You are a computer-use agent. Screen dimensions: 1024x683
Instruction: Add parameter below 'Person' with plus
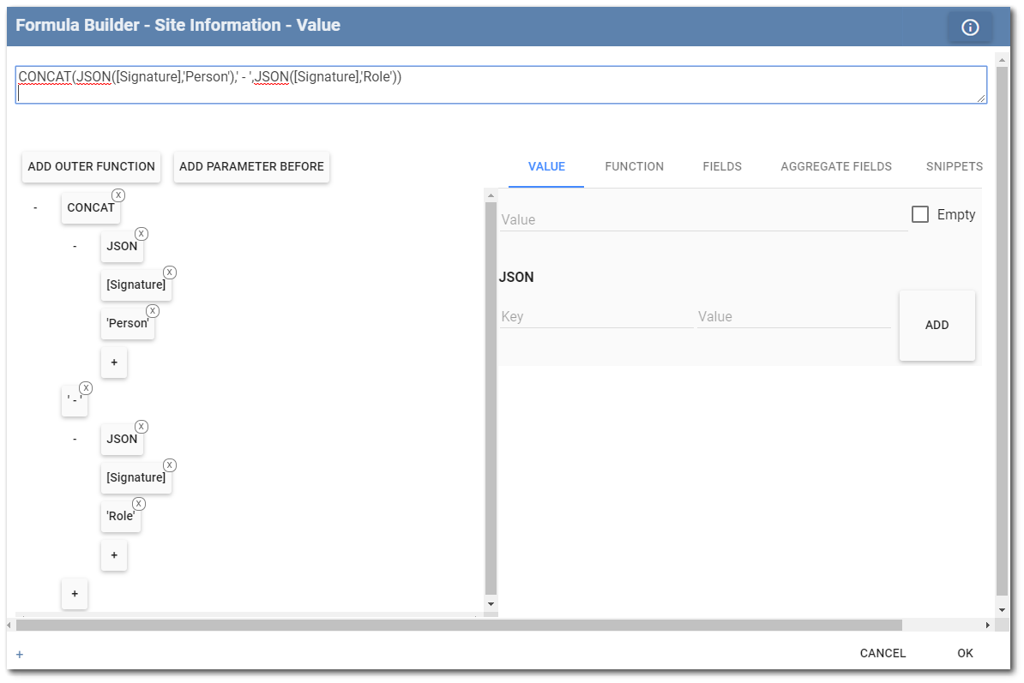(x=114, y=362)
